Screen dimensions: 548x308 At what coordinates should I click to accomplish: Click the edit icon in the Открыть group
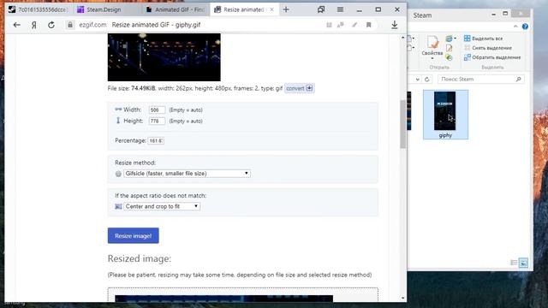[449, 48]
